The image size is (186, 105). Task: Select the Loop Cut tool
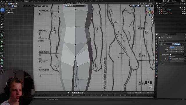tap(2, 53)
